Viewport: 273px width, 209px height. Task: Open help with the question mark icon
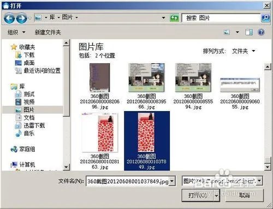(261, 32)
